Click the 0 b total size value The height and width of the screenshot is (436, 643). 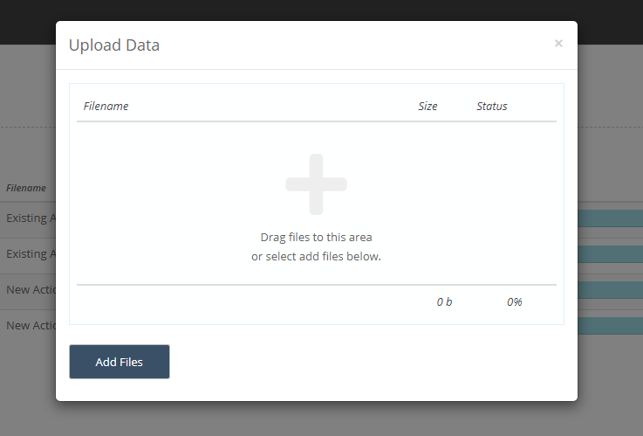click(444, 302)
